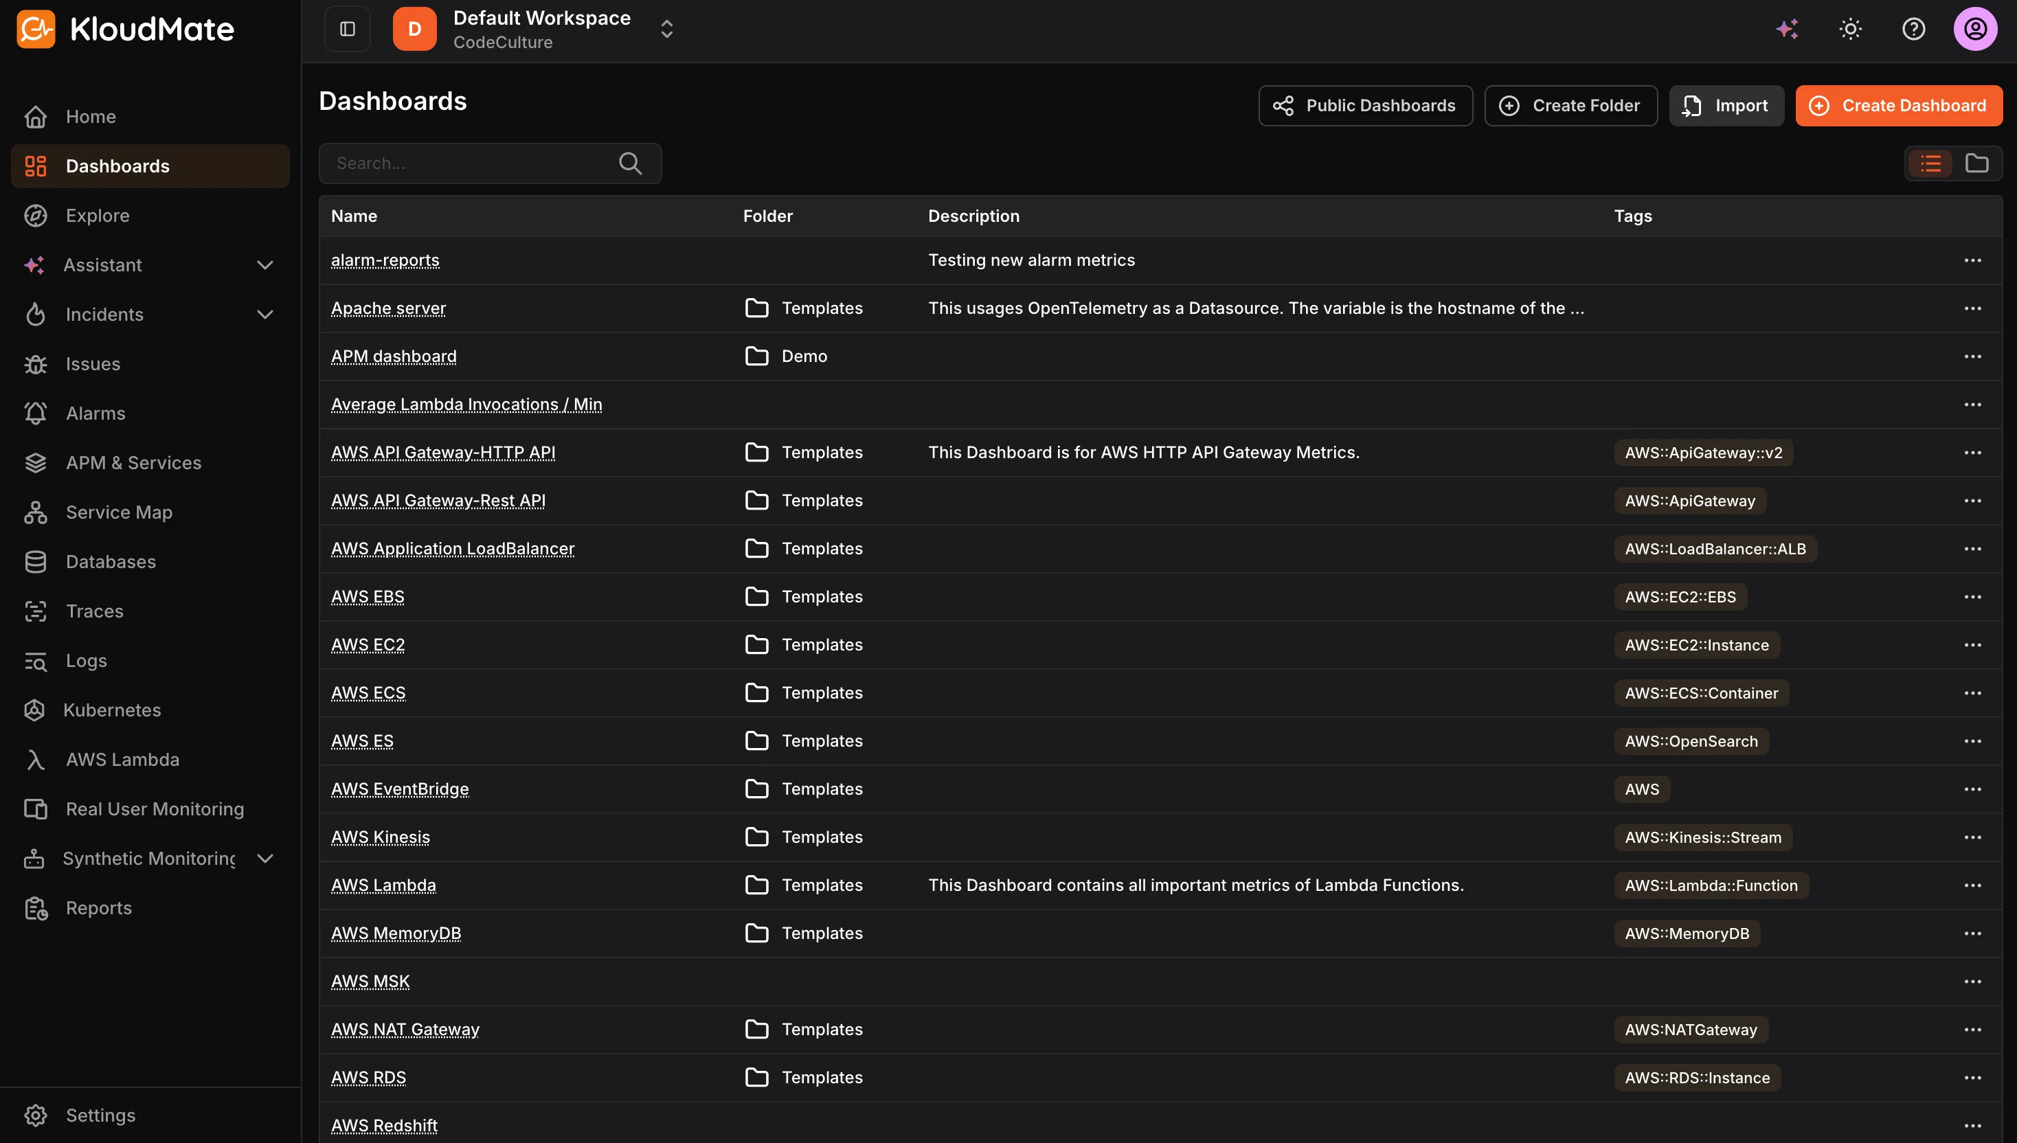2017x1143 pixels.
Task: Click the Traces sidebar icon
Action: coord(35,611)
